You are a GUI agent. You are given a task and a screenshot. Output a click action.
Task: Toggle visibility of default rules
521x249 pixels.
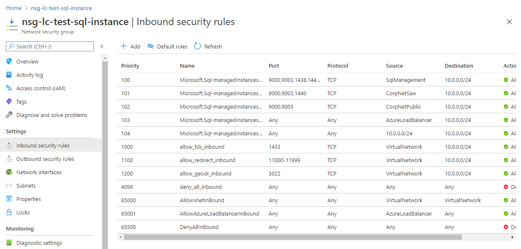click(167, 46)
